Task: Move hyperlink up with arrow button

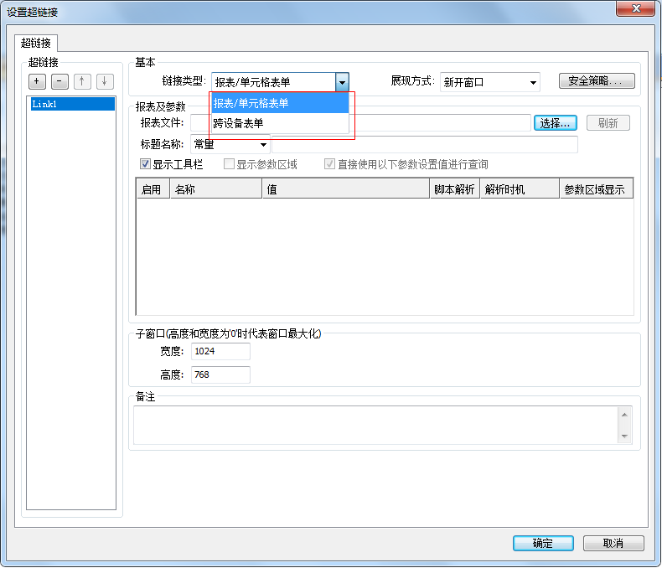Action: tap(82, 81)
